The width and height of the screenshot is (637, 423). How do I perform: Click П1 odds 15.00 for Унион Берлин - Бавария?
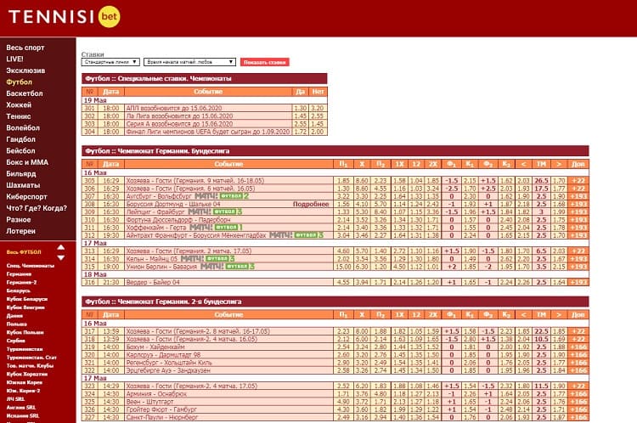343,267
